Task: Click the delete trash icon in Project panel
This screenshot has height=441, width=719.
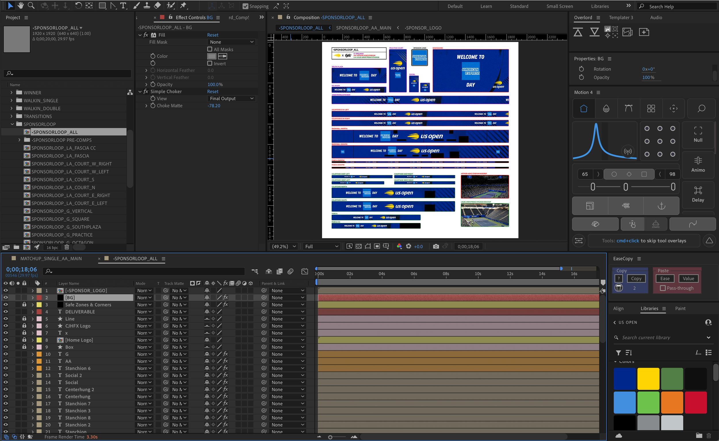Action: tap(66, 247)
